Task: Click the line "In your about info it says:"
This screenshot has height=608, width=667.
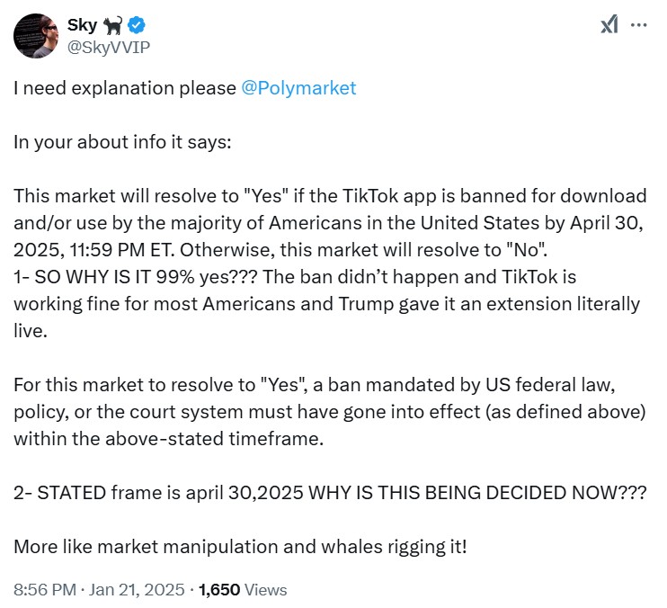Action: pos(122,142)
